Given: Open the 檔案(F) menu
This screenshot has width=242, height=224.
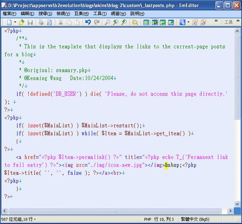Looking at the screenshot, I should tap(10, 14).
